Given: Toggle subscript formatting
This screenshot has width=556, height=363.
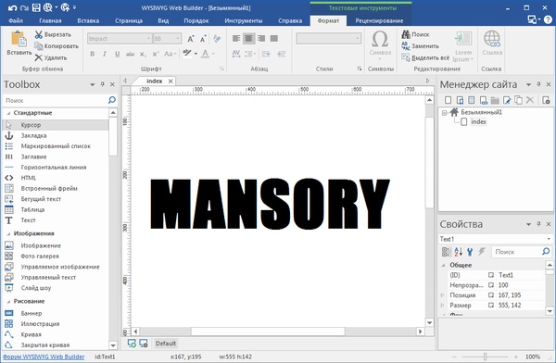Looking at the screenshot, I should [x=143, y=54].
